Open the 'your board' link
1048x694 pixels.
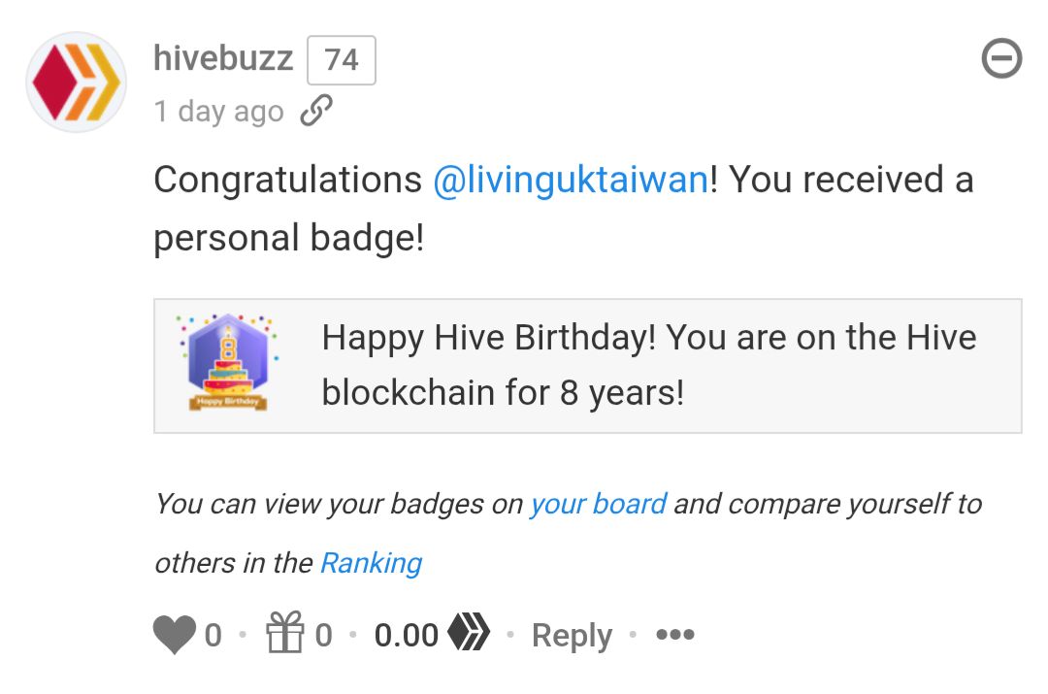pos(598,504)
